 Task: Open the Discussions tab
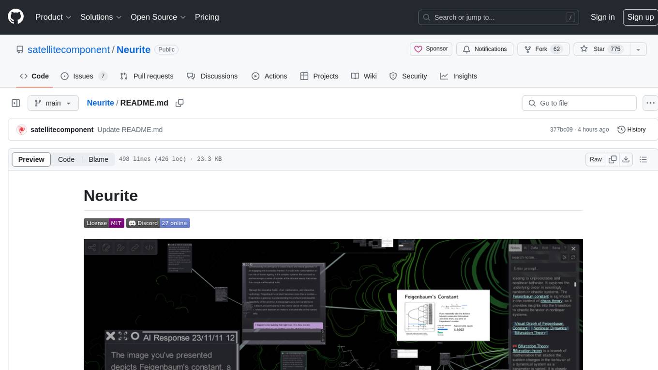click(212, 76)
